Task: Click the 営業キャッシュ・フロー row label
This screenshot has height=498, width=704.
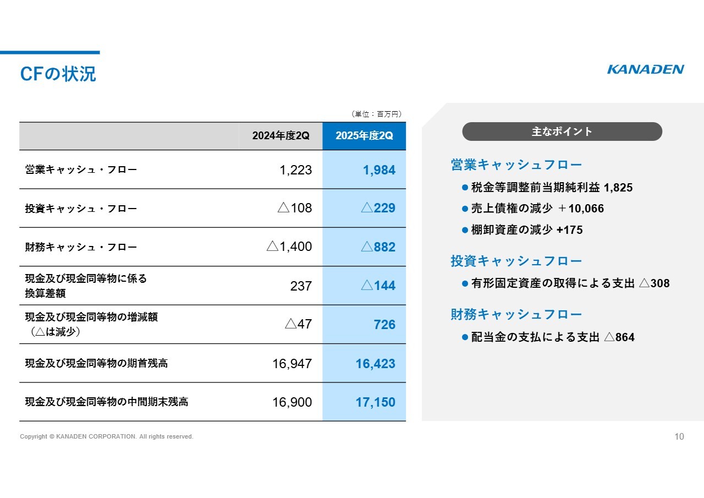Action: pos(81,169)
